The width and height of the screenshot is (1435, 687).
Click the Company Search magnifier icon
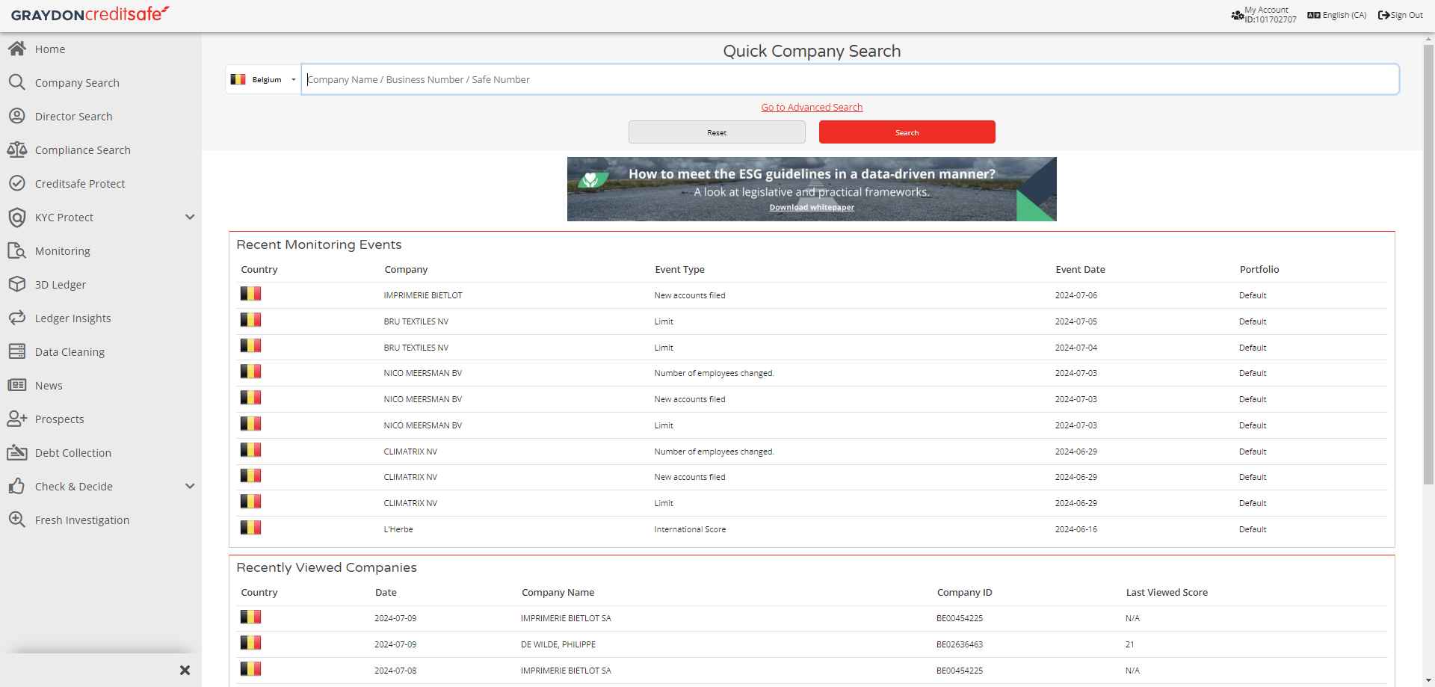(x=17, y=82)
